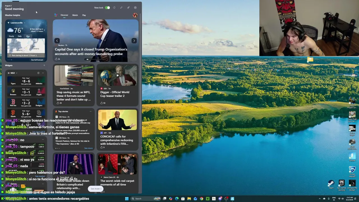Open File Explorer from the taskbar
The width and height of the screenshot is (359, 202).
pyautogui.click(x=189, y=199)
